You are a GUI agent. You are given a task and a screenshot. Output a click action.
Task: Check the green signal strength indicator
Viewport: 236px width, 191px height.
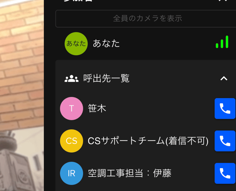click(x=222, y=42)
